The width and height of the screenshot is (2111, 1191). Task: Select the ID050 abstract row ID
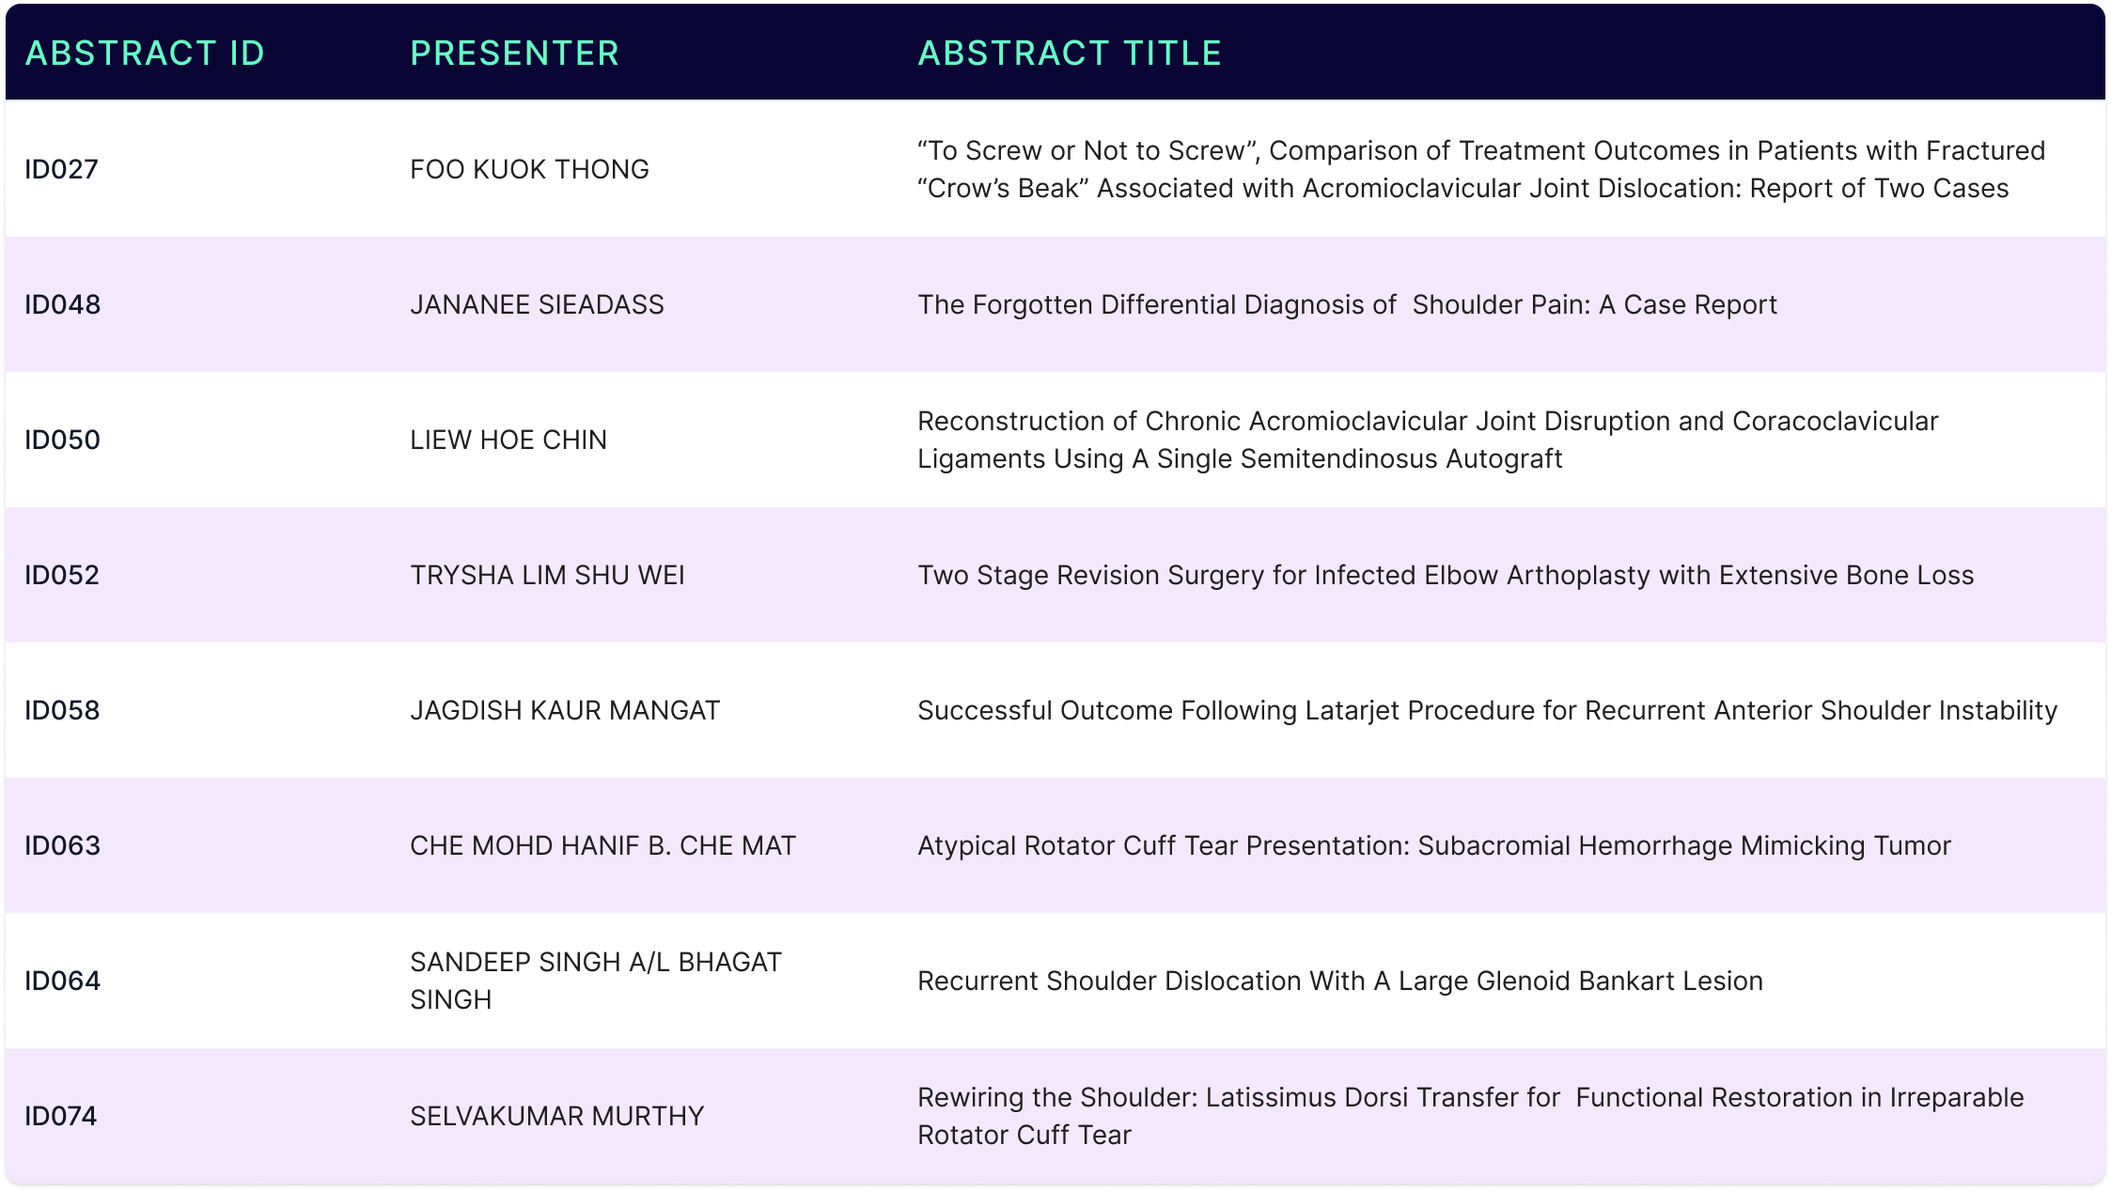[62, 440]
